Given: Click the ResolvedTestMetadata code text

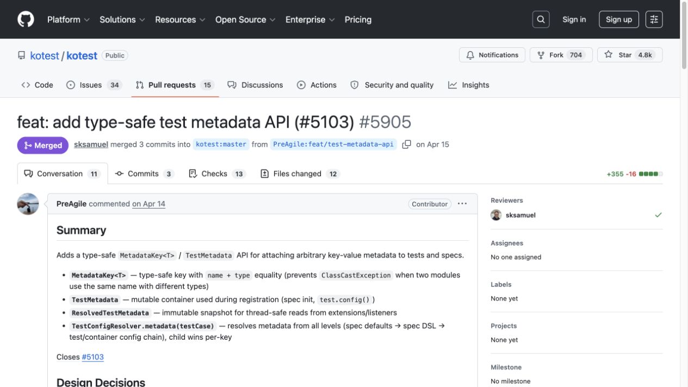Looking at the screenshot, I should pyautogui.click(x=110, y=313).
